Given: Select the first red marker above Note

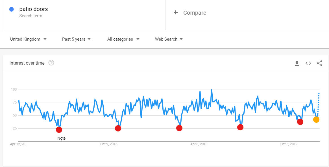Looking at the screenshot, I should 59,130.
